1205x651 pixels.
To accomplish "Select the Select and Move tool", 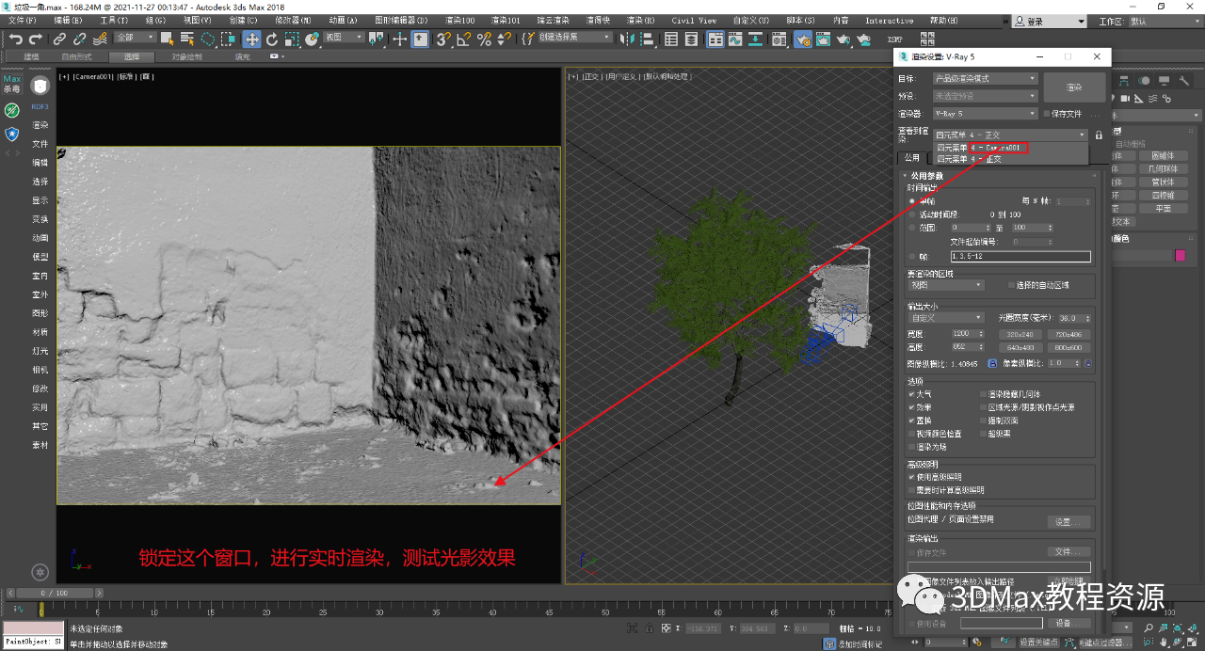I will [251, 39].
